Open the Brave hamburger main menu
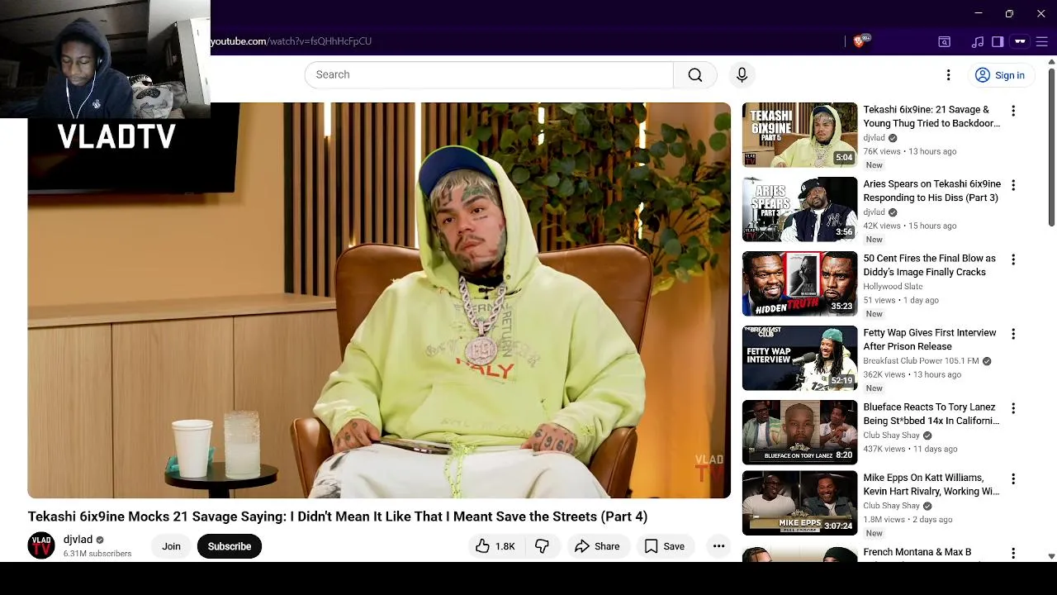1057x595 pixels. 1042,41
